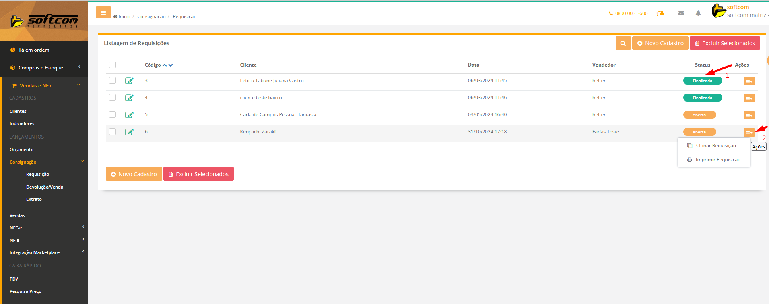This screenshot has width=769, height=304.
Task: Click the orange search magnifier button
Action: pyautogui.click(x=623, y=43)
